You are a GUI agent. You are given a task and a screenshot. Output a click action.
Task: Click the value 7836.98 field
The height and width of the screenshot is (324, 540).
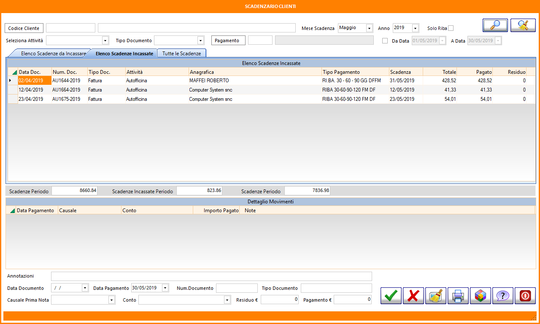pos(308,191)
